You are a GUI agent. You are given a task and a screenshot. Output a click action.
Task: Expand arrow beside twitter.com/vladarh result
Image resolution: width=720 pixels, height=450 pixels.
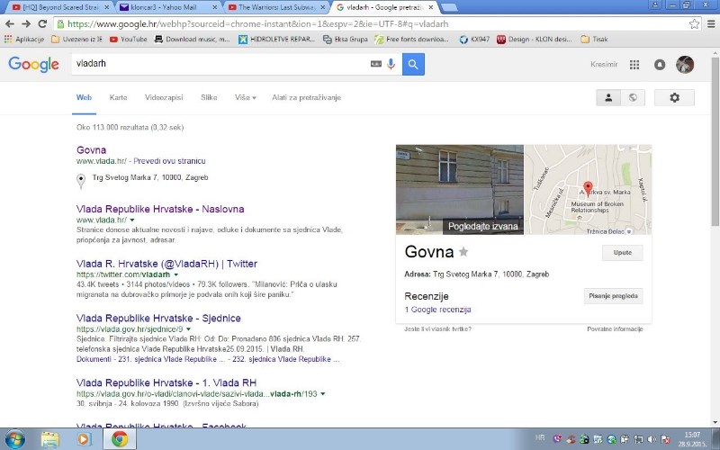tap(176, 274)
